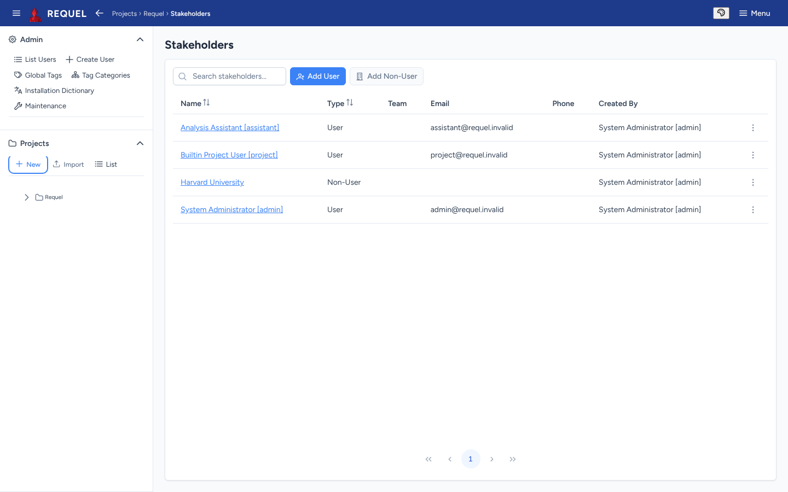This screenshot has width=788, height=492.
Task: Collapse the Admin section
Action: [140, 39]
